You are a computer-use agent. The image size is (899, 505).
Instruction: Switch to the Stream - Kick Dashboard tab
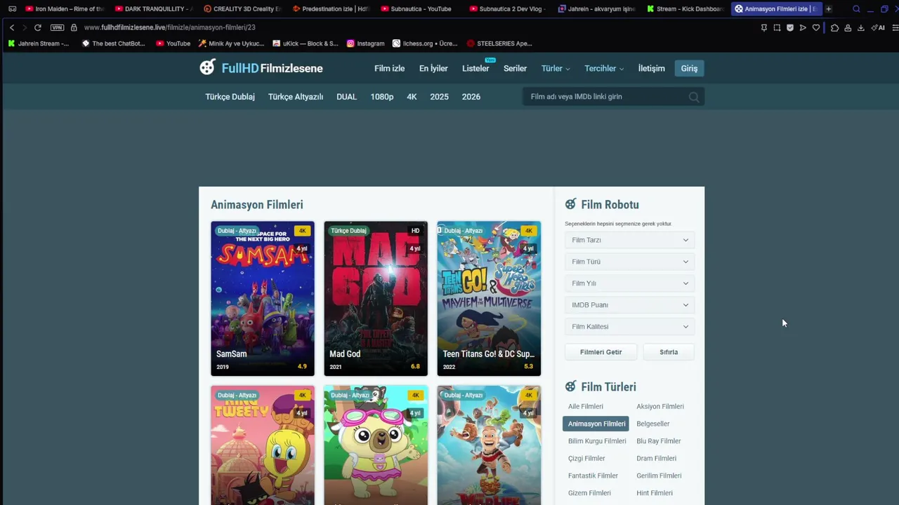[x=685, y=9]
